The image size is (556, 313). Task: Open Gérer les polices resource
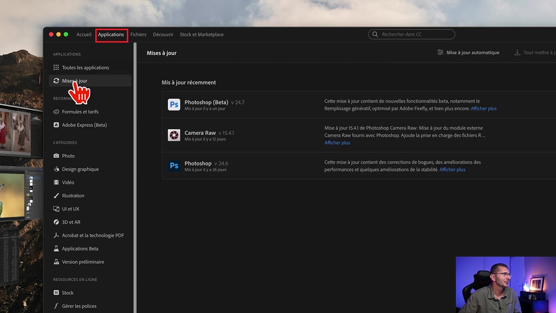pos(90,306)
